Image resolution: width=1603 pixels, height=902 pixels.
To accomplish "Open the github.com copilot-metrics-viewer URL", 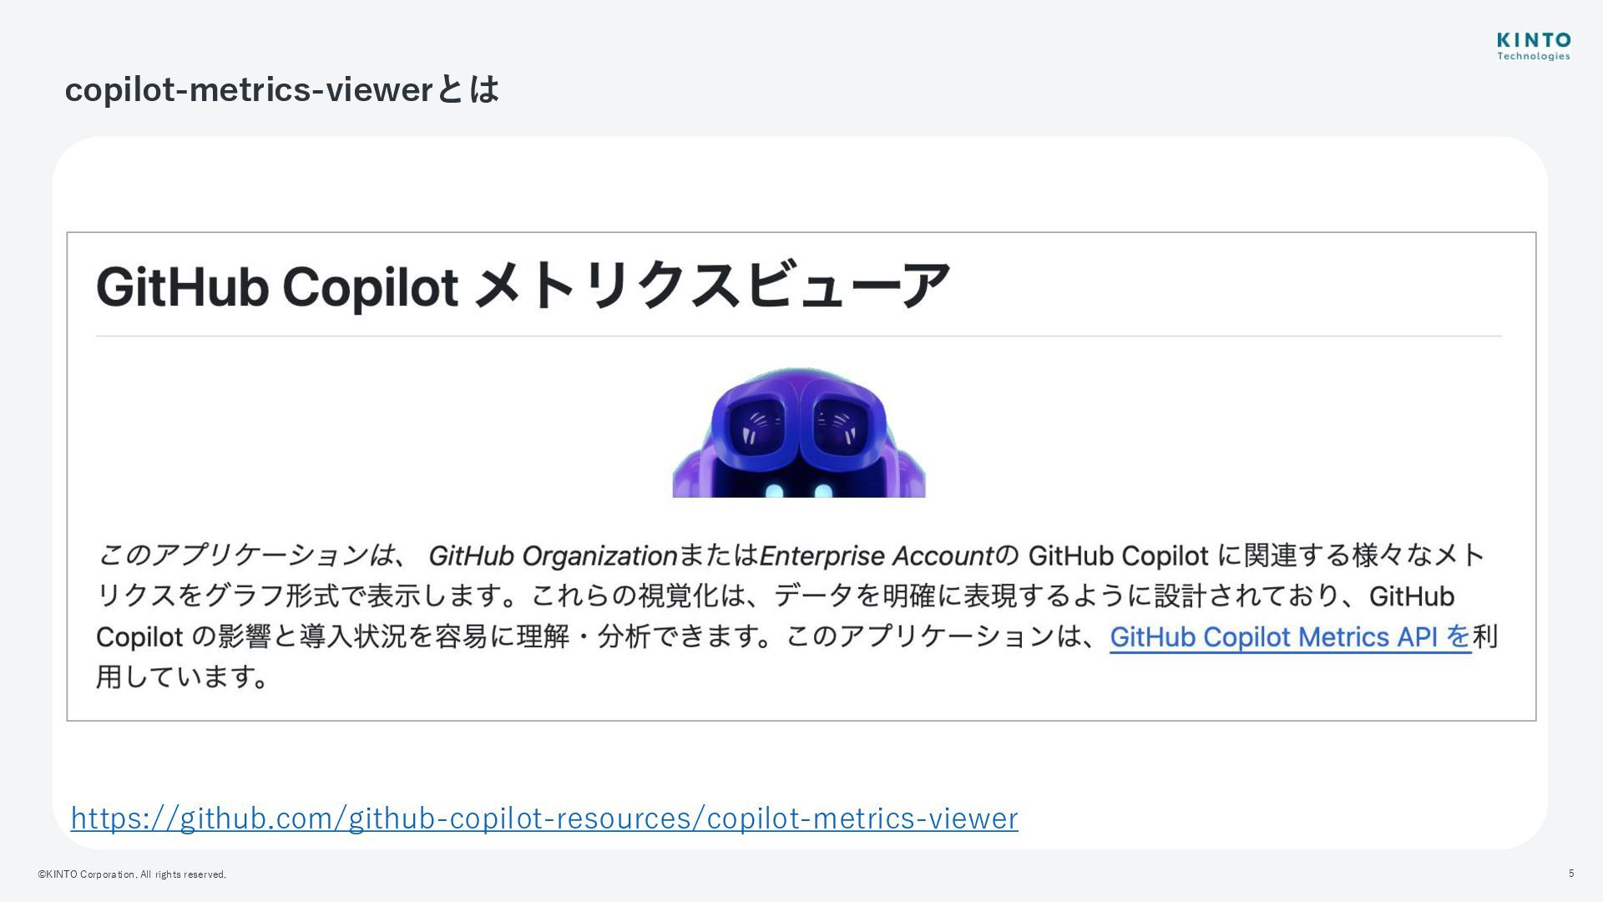I will tap(544, 818).
